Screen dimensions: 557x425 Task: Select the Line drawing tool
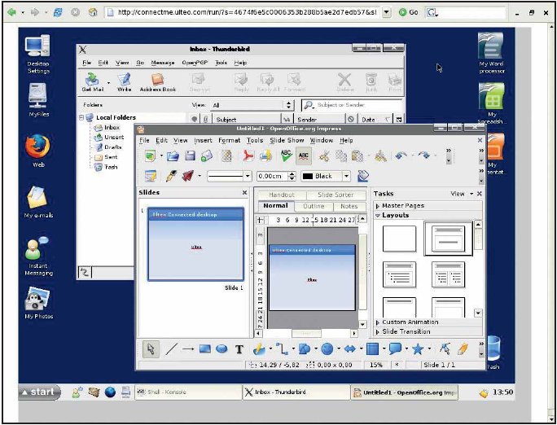170,349
